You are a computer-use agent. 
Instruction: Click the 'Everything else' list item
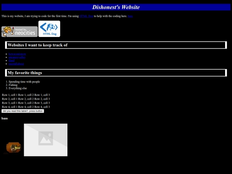point(18,88)
